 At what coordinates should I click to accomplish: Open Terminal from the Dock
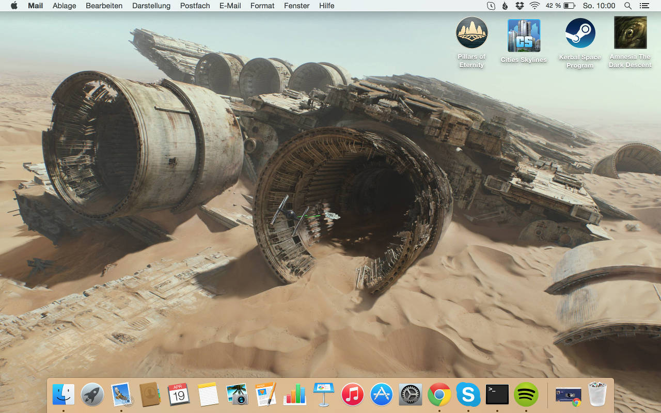click(x=497, y=395)
